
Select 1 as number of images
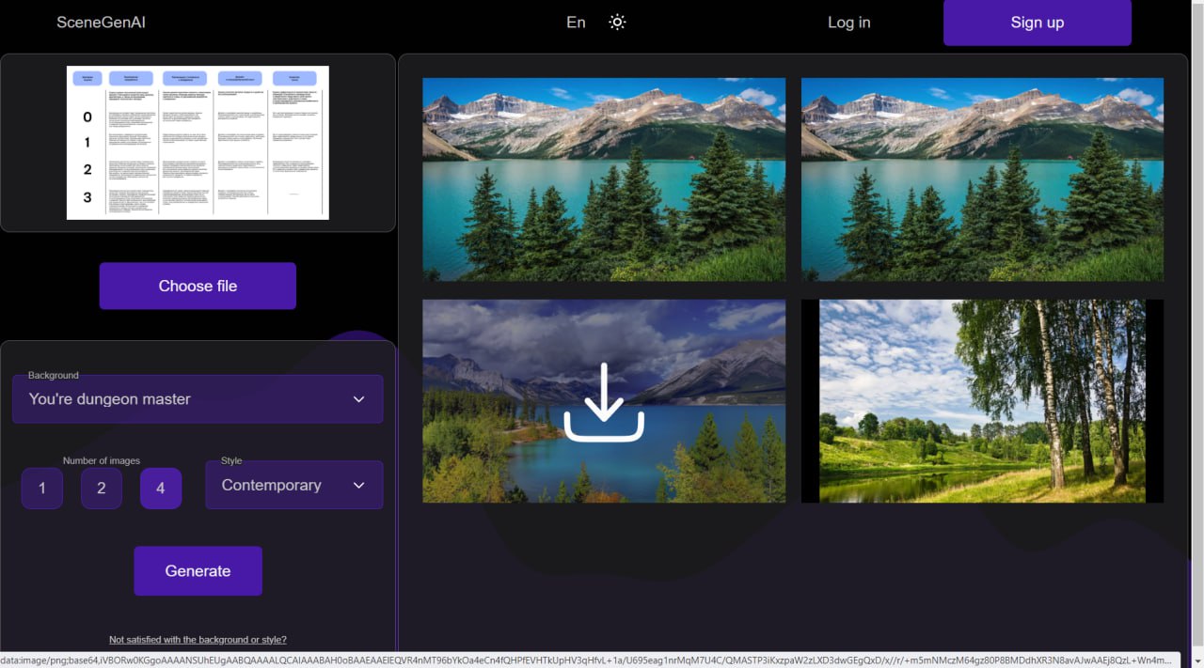(42, 489)
